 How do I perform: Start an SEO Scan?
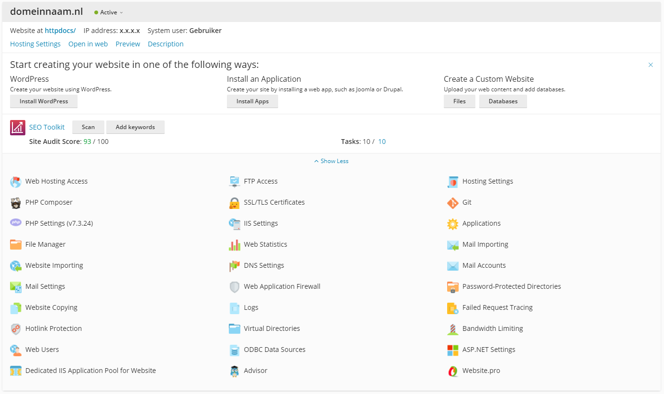click(x=88, y=127)
